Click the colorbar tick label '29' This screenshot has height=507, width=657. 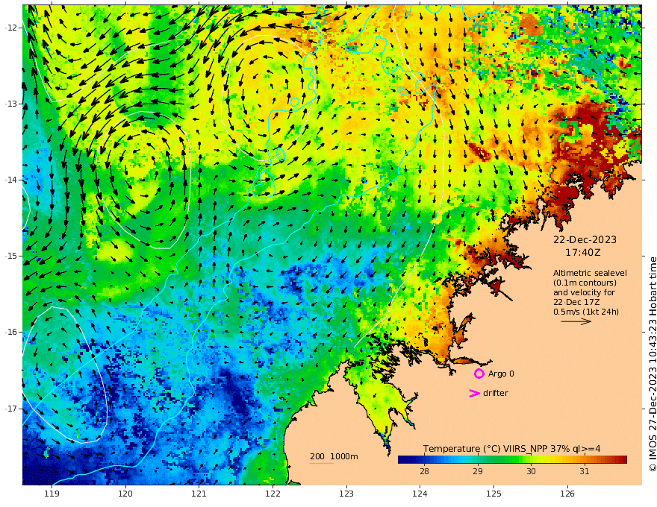pyautogui.click(x=478, y=471)
